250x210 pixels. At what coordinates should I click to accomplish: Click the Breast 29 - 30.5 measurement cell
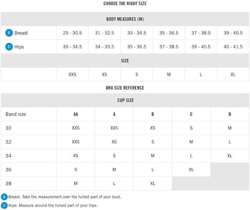click(72, 33)
